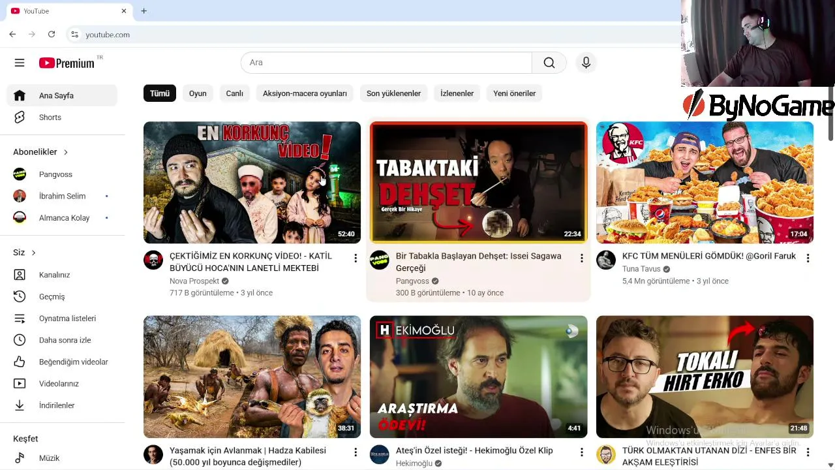Close the YouTube browser tab
Screen dimensions: 835x470
point(124,11)
